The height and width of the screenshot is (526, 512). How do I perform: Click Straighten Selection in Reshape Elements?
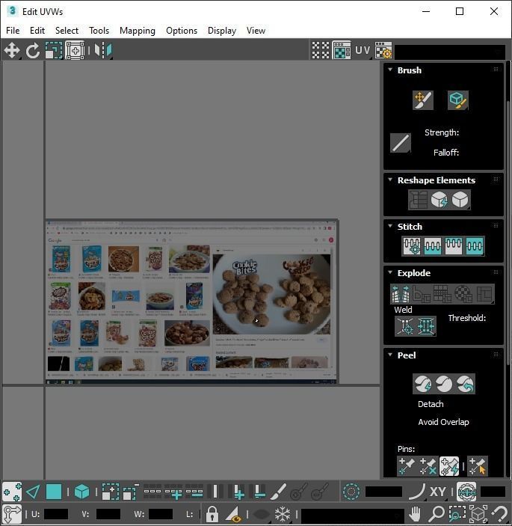tap(418, 200)
